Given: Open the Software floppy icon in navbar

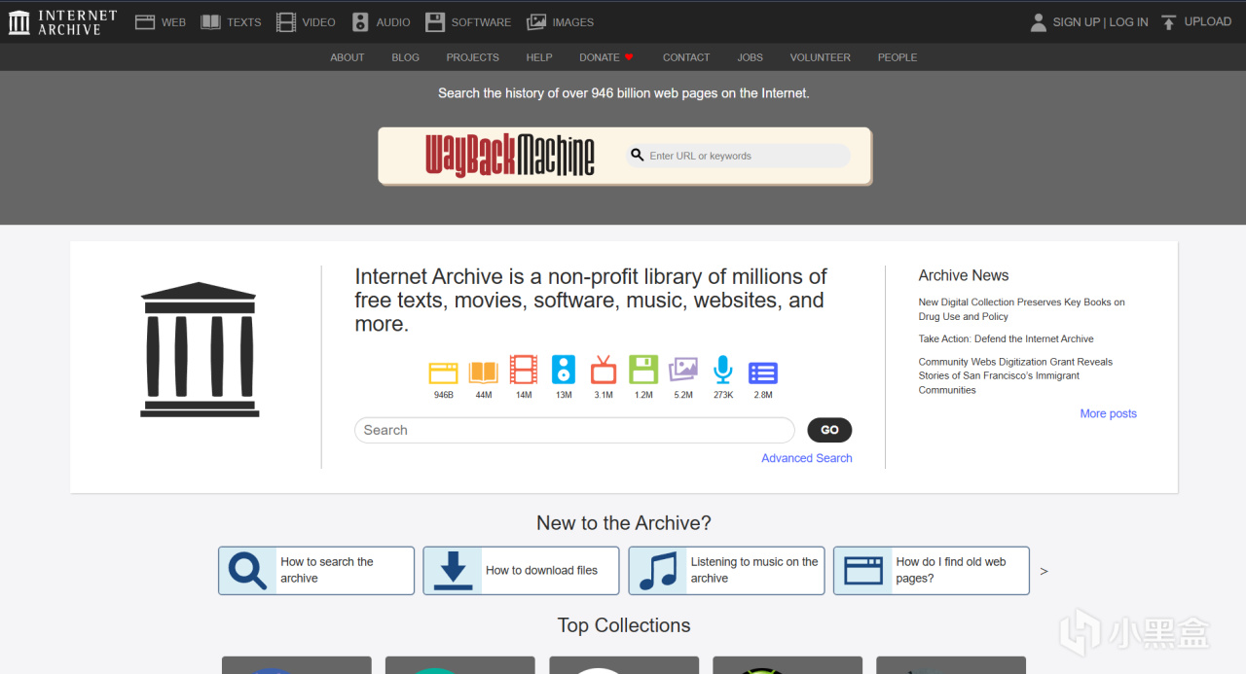Looking at the screenshot, I should [435, 21].
